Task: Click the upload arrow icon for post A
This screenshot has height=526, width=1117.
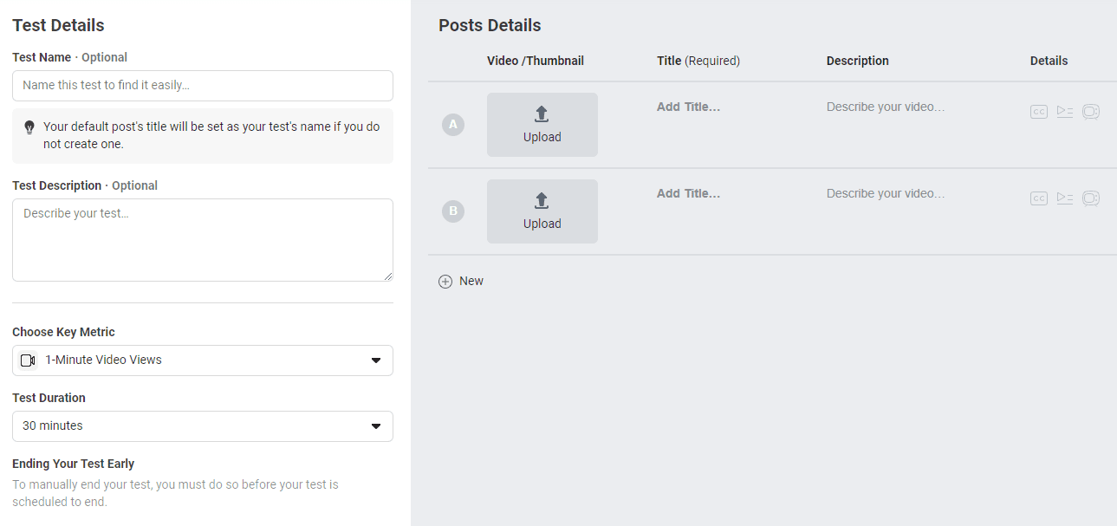Action: click(542, 114)
